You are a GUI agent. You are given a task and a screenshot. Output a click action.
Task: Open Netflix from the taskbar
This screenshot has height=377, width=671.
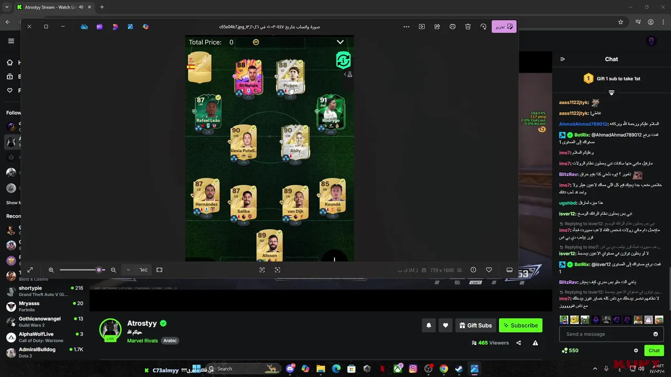tap(382, 369)
